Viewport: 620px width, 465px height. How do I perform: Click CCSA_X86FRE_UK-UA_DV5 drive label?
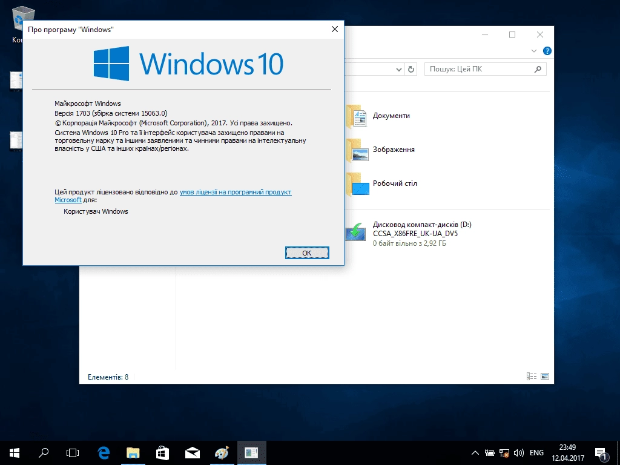415,234
